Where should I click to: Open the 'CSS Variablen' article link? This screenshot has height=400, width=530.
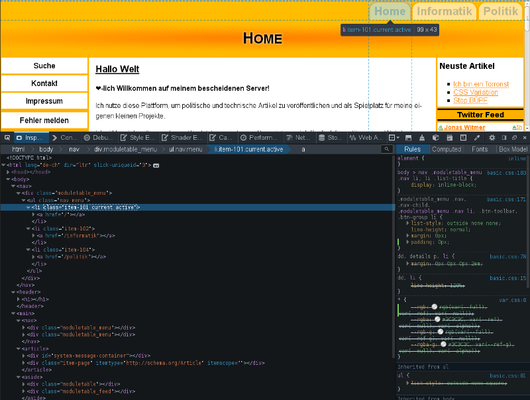click(x=476, y=93)
